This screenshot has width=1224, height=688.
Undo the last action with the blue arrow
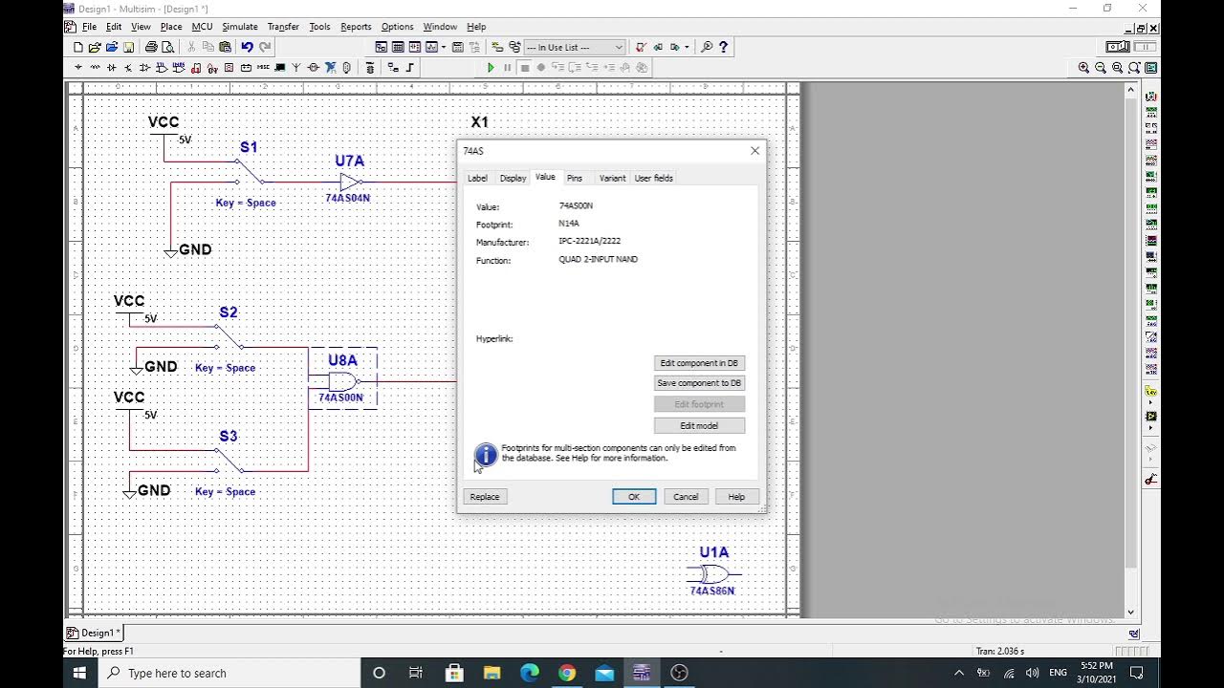tap(247, 47)
